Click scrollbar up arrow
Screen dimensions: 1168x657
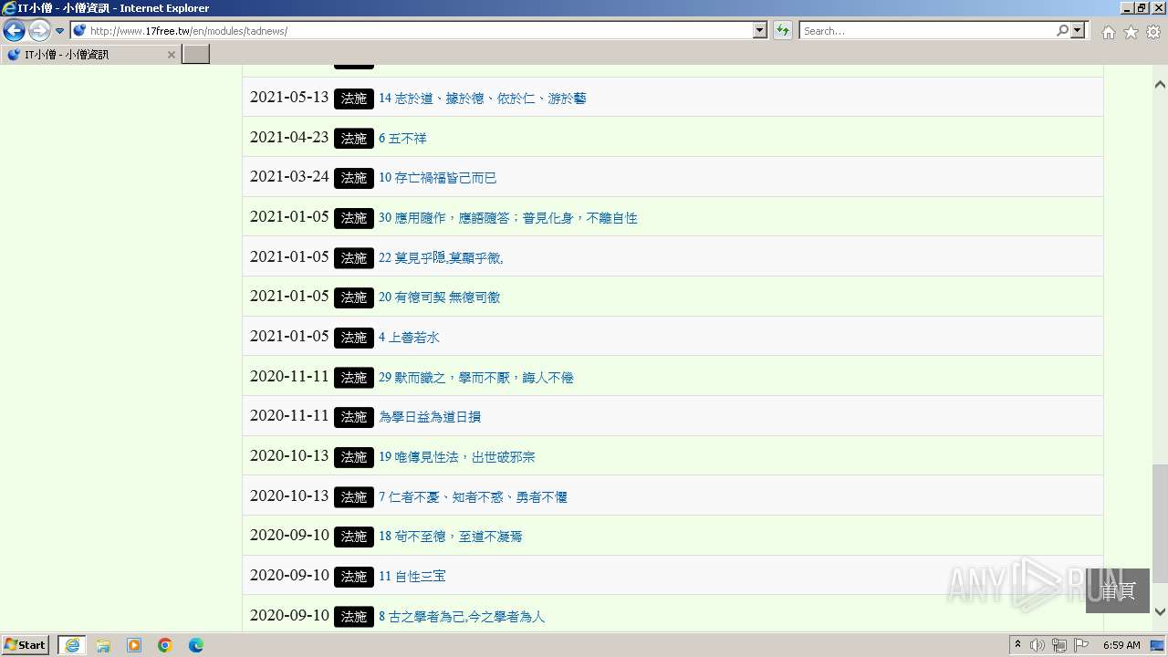coord(1160,84)
